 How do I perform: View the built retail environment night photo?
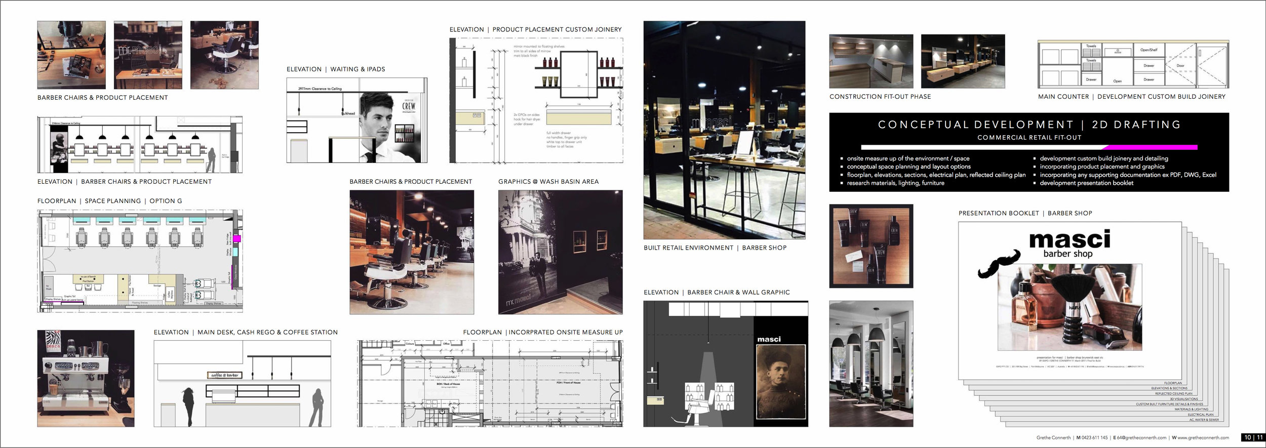[x=724, y=130]
